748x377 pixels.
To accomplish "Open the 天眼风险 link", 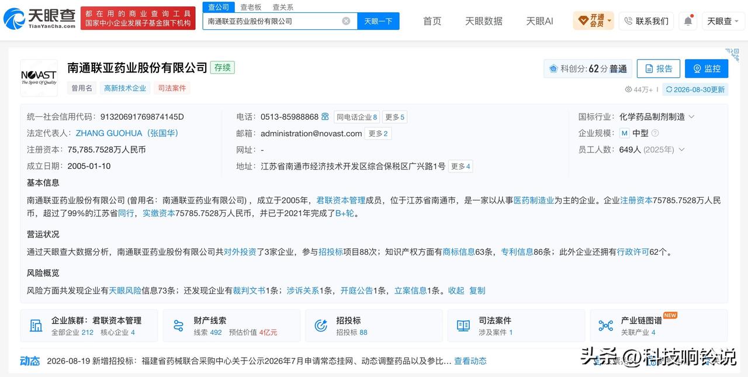I will pos(125,290).
